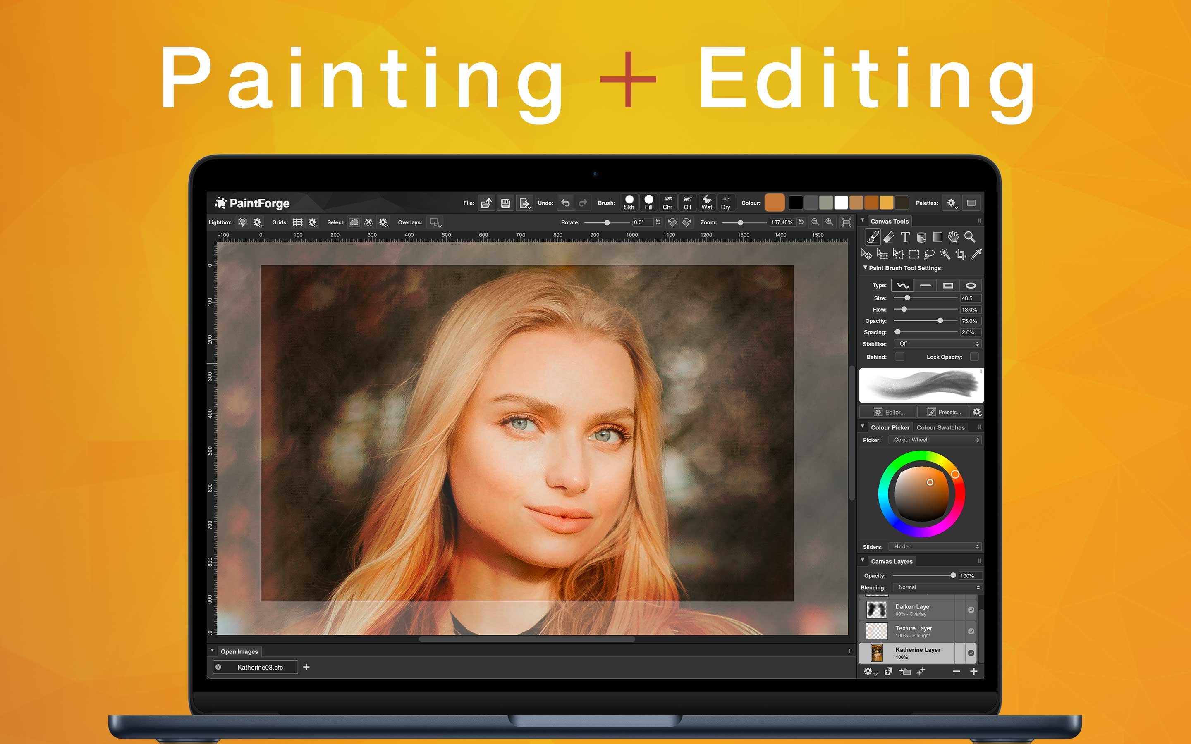Select the Magic Wand tool
The height and width of the screenshot is (744, 1191).
coord(945,254)
